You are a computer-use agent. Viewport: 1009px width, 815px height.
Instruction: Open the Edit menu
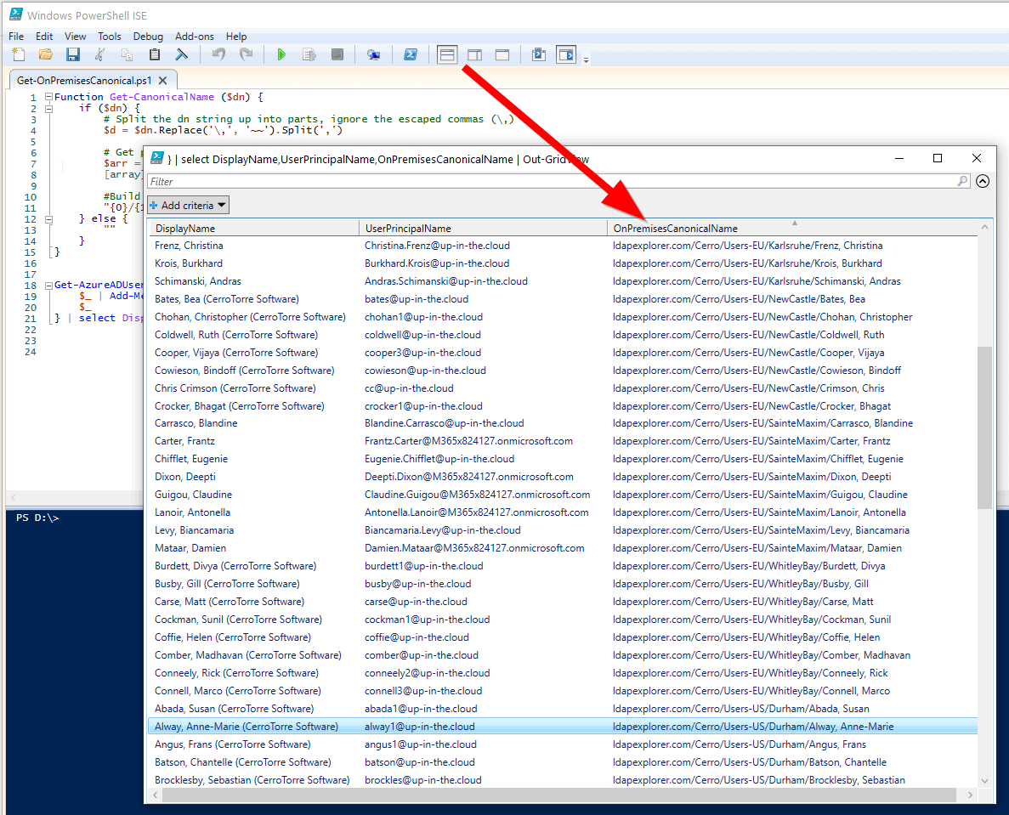[x=44, y=37]
